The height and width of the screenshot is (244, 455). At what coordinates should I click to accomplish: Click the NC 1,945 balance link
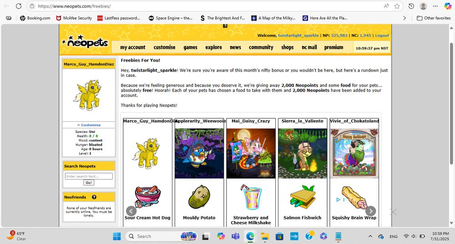tap(365, 36)
